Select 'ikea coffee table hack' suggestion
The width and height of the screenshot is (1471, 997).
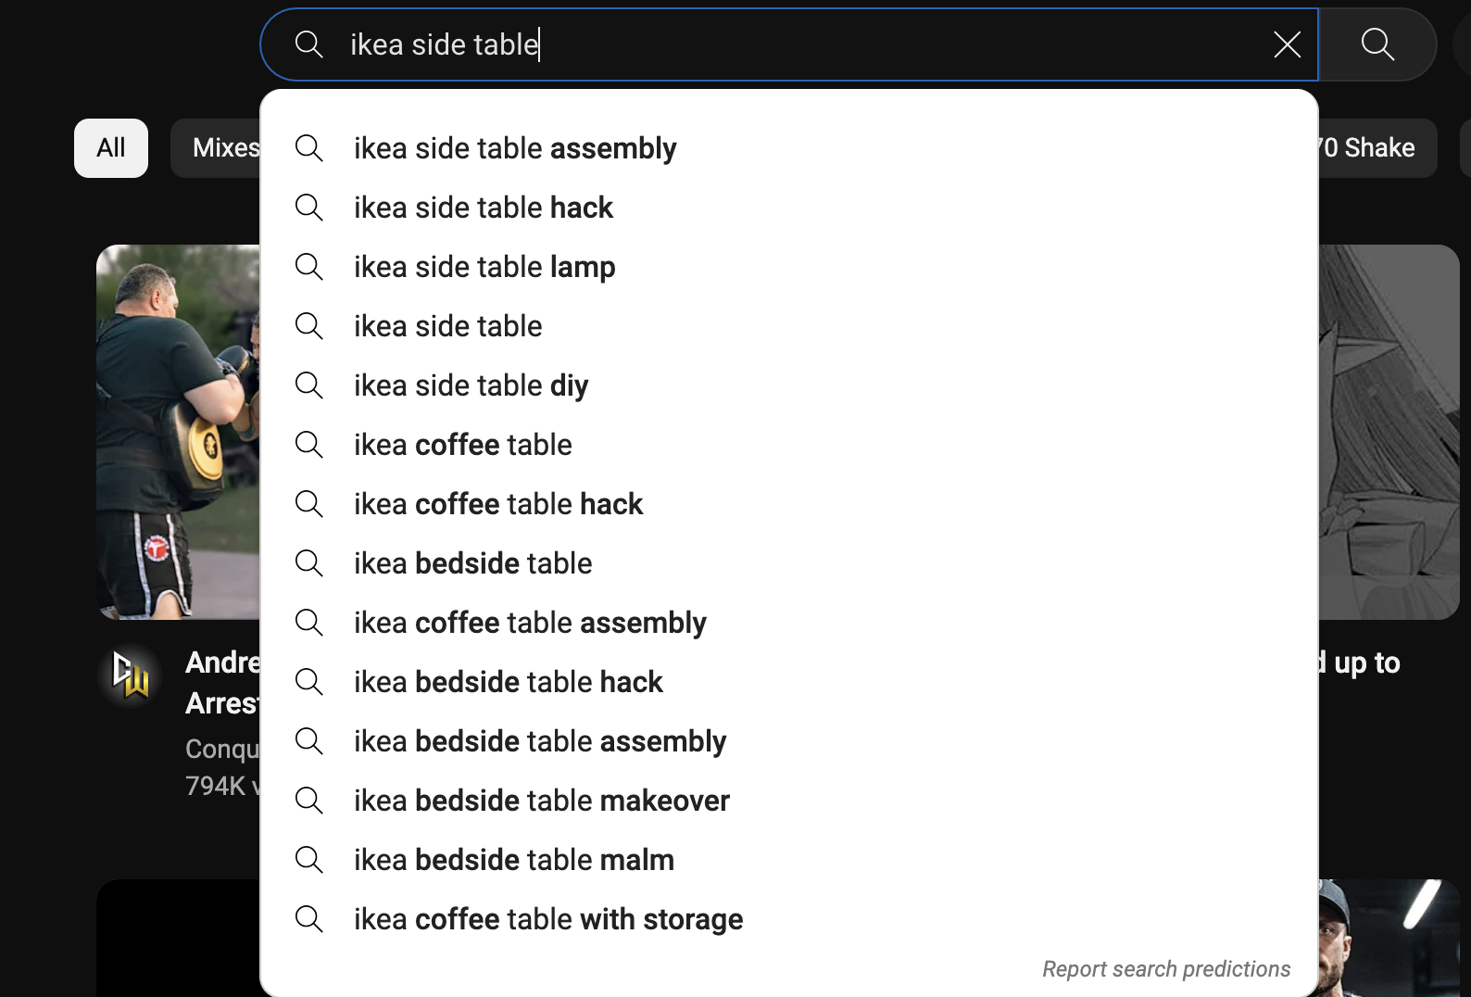pos(498,504)
